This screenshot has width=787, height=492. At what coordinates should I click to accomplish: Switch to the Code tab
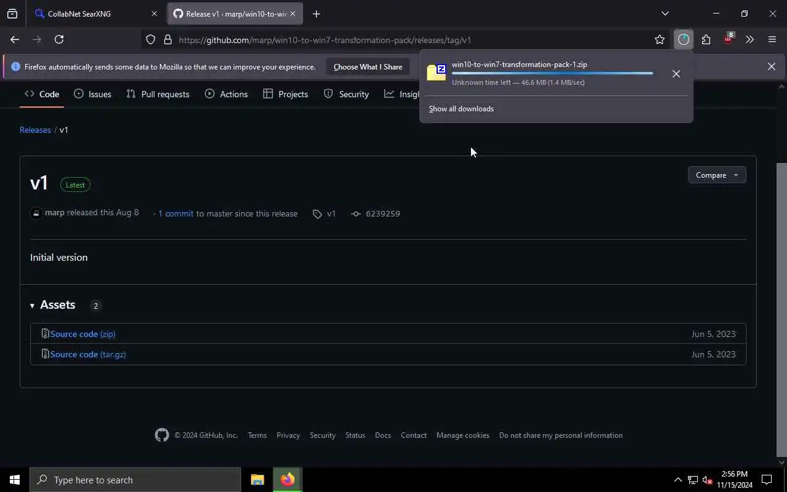tap(42, 94)
